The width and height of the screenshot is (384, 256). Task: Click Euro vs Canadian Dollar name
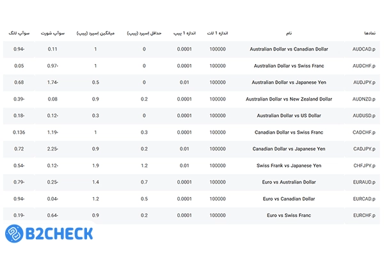pos(289,199)
